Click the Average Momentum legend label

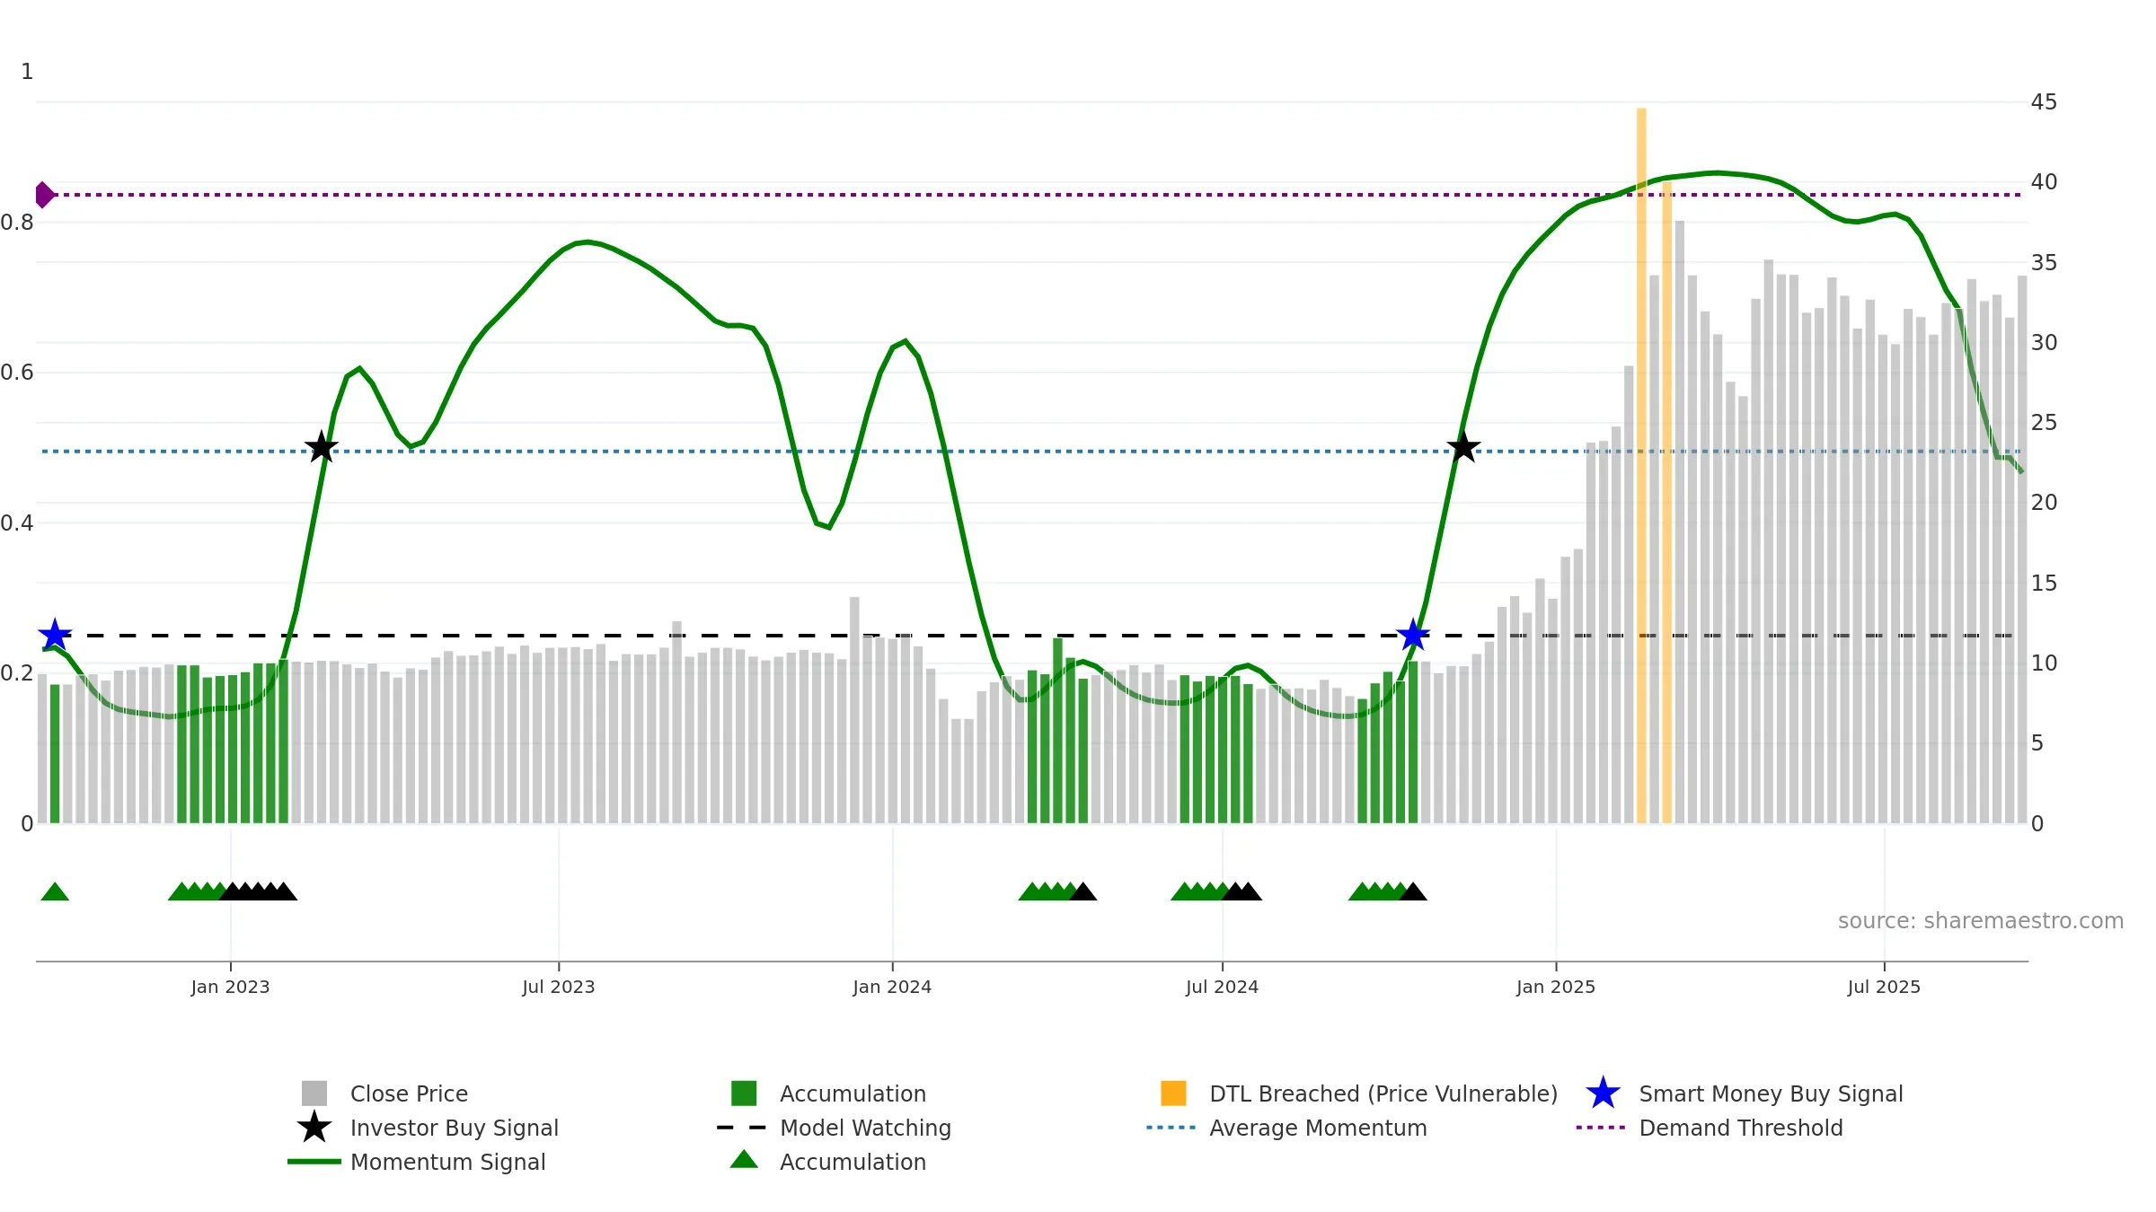pyautogui.click(x=1318, y=1128)
